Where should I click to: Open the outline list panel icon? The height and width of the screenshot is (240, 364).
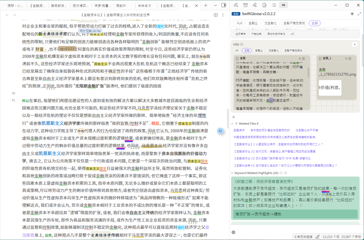tap(274, 5)
